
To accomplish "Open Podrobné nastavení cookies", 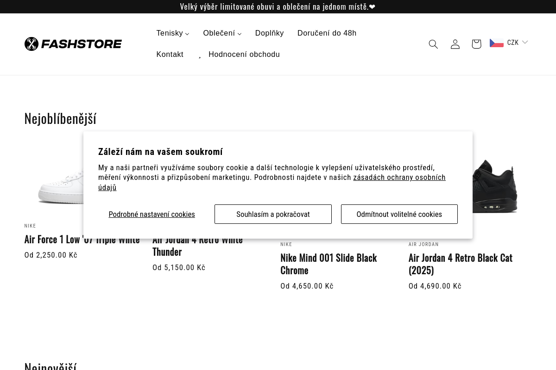I will pyautogui.click(x=152, y=214).
